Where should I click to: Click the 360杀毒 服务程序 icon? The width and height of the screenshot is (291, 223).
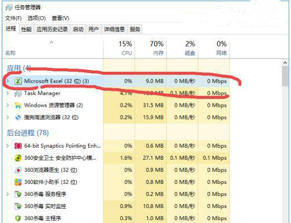point(18,194)
